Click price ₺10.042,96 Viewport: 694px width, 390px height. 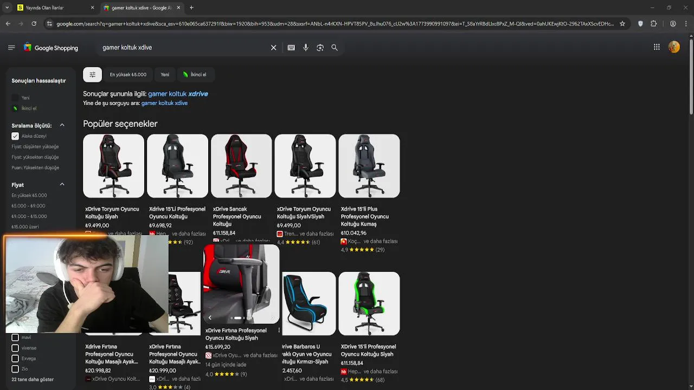tap(354, 233)
